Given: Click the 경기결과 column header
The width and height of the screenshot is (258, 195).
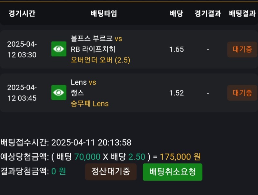Looking at the screenshot, I should pyautogui.click(x=208, y=14).
